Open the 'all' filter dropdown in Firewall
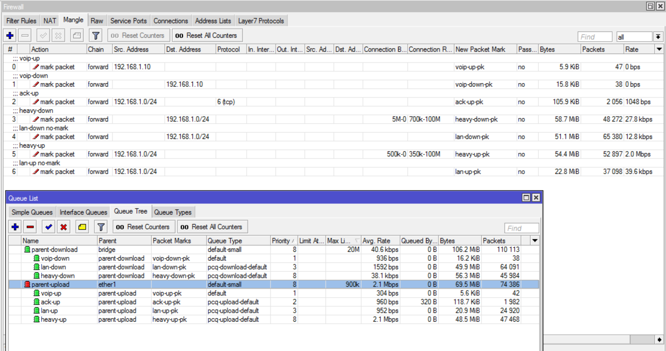The image size is (666, 351). click(x=658, y=37)
